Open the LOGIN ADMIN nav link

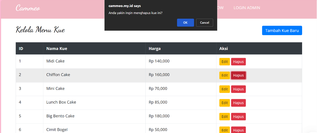click(x=246, y=8)
